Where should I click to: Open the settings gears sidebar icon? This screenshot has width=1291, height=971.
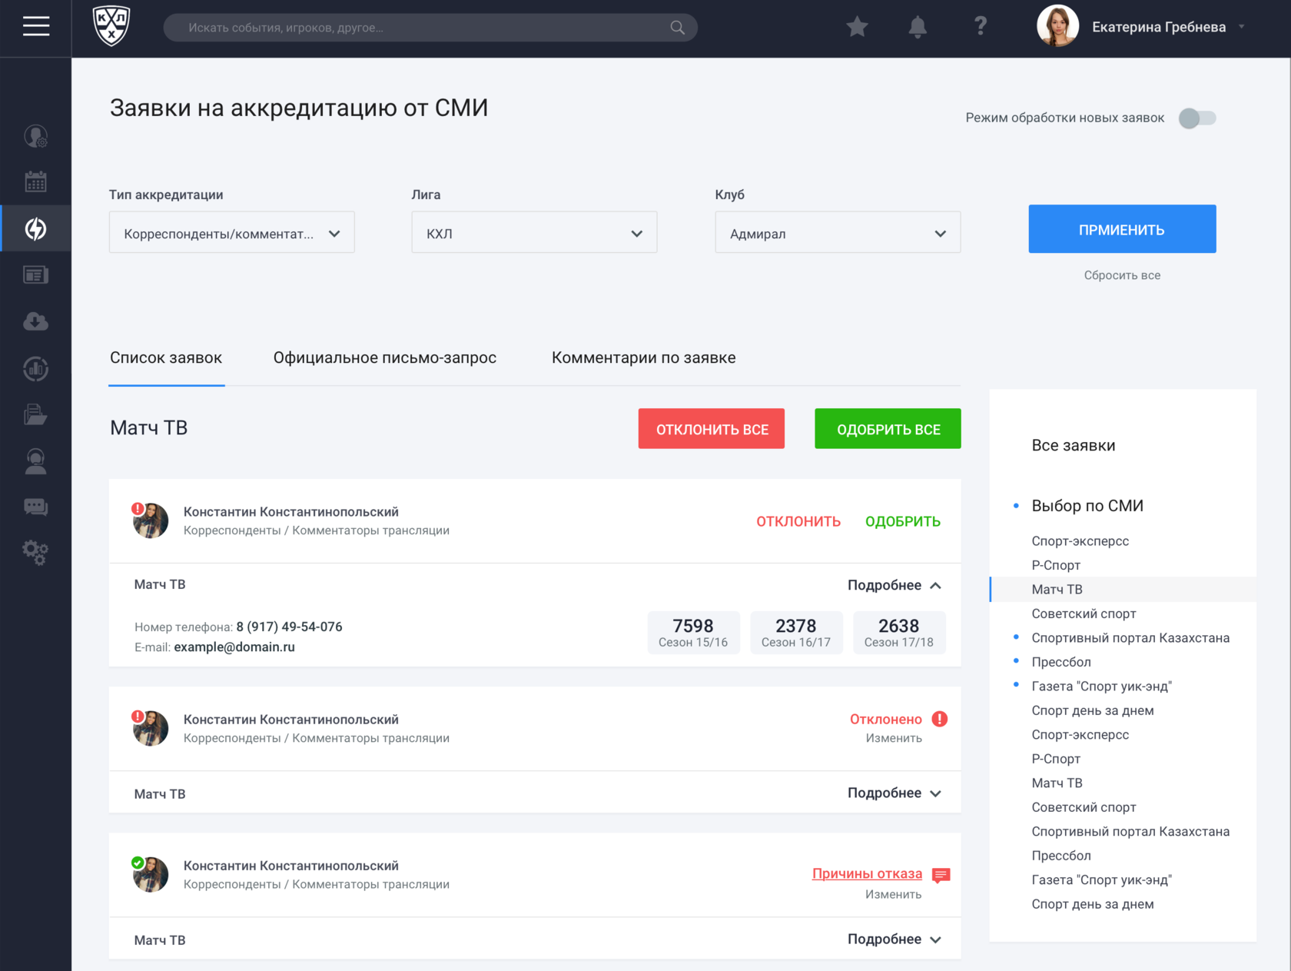click(x=35, y=552)
